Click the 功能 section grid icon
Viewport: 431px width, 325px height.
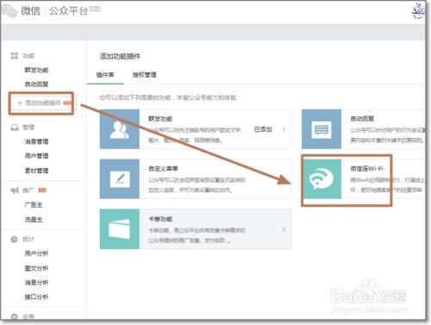click(x=15, y=56)
